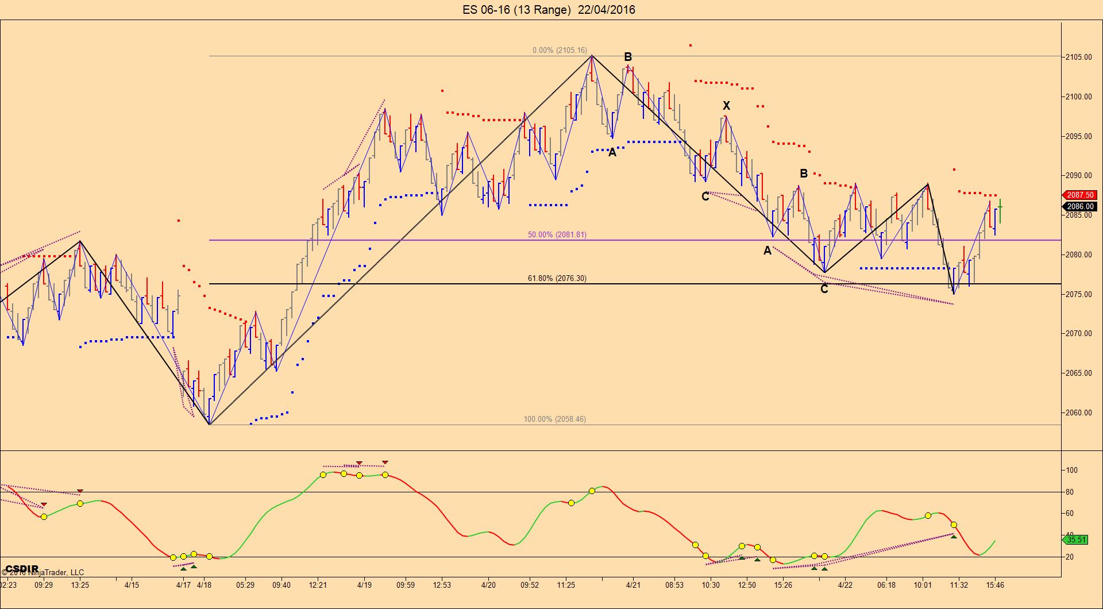Click the 60 level on the indicator axis
This screenshot has height=609, width=1103.
1070,514
